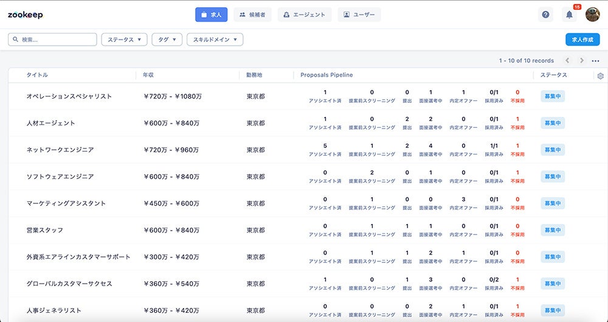The width and height of the screenshot is (608, 322).
Task: Open the ネットワークエンジニア job listing
Action: (x=60, y=150)
